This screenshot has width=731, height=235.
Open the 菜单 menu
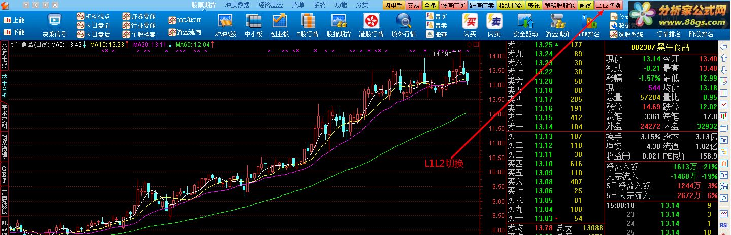298,5
